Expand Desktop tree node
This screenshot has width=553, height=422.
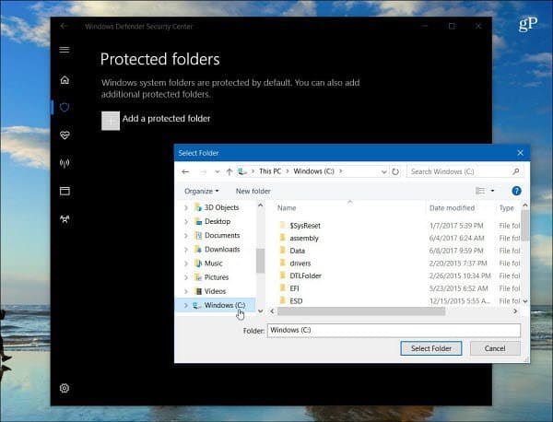186,222
